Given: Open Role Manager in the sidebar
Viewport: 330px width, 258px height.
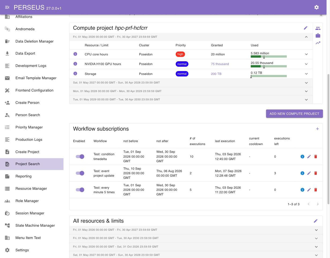Looking at the screenshot, I should click(32, 201).
